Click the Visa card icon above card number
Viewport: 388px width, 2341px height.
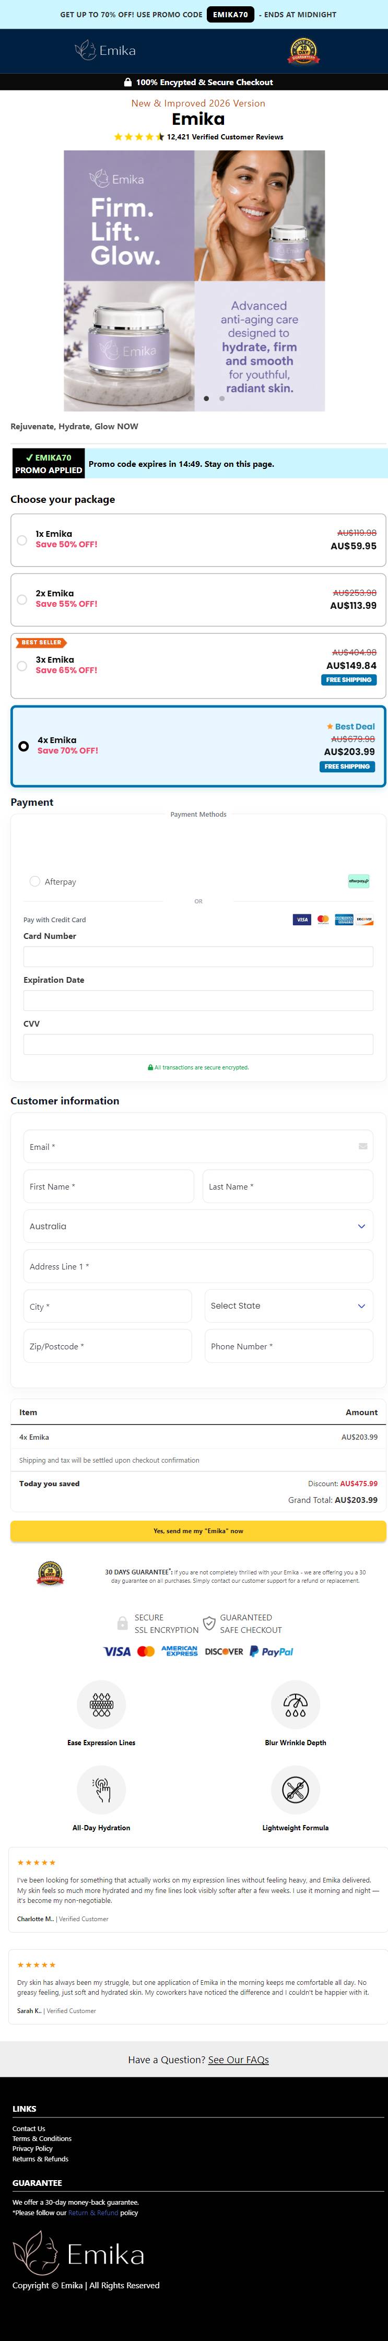(302, 920)
